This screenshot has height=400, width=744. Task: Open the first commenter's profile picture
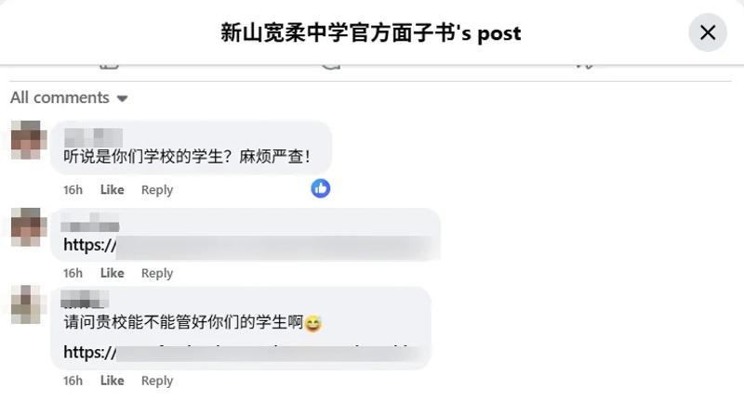[29, 139]
